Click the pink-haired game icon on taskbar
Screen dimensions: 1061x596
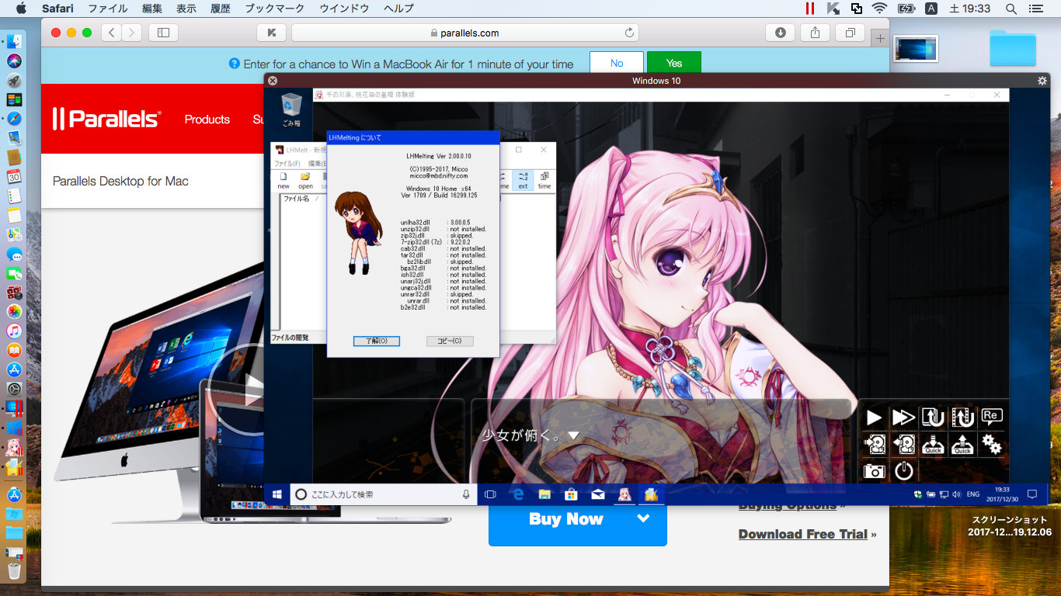click(x=624, y=494)
